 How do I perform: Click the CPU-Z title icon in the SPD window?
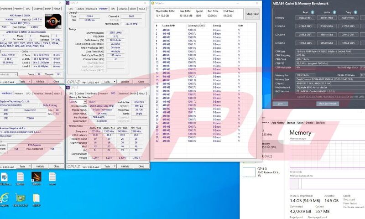[68, 88]
